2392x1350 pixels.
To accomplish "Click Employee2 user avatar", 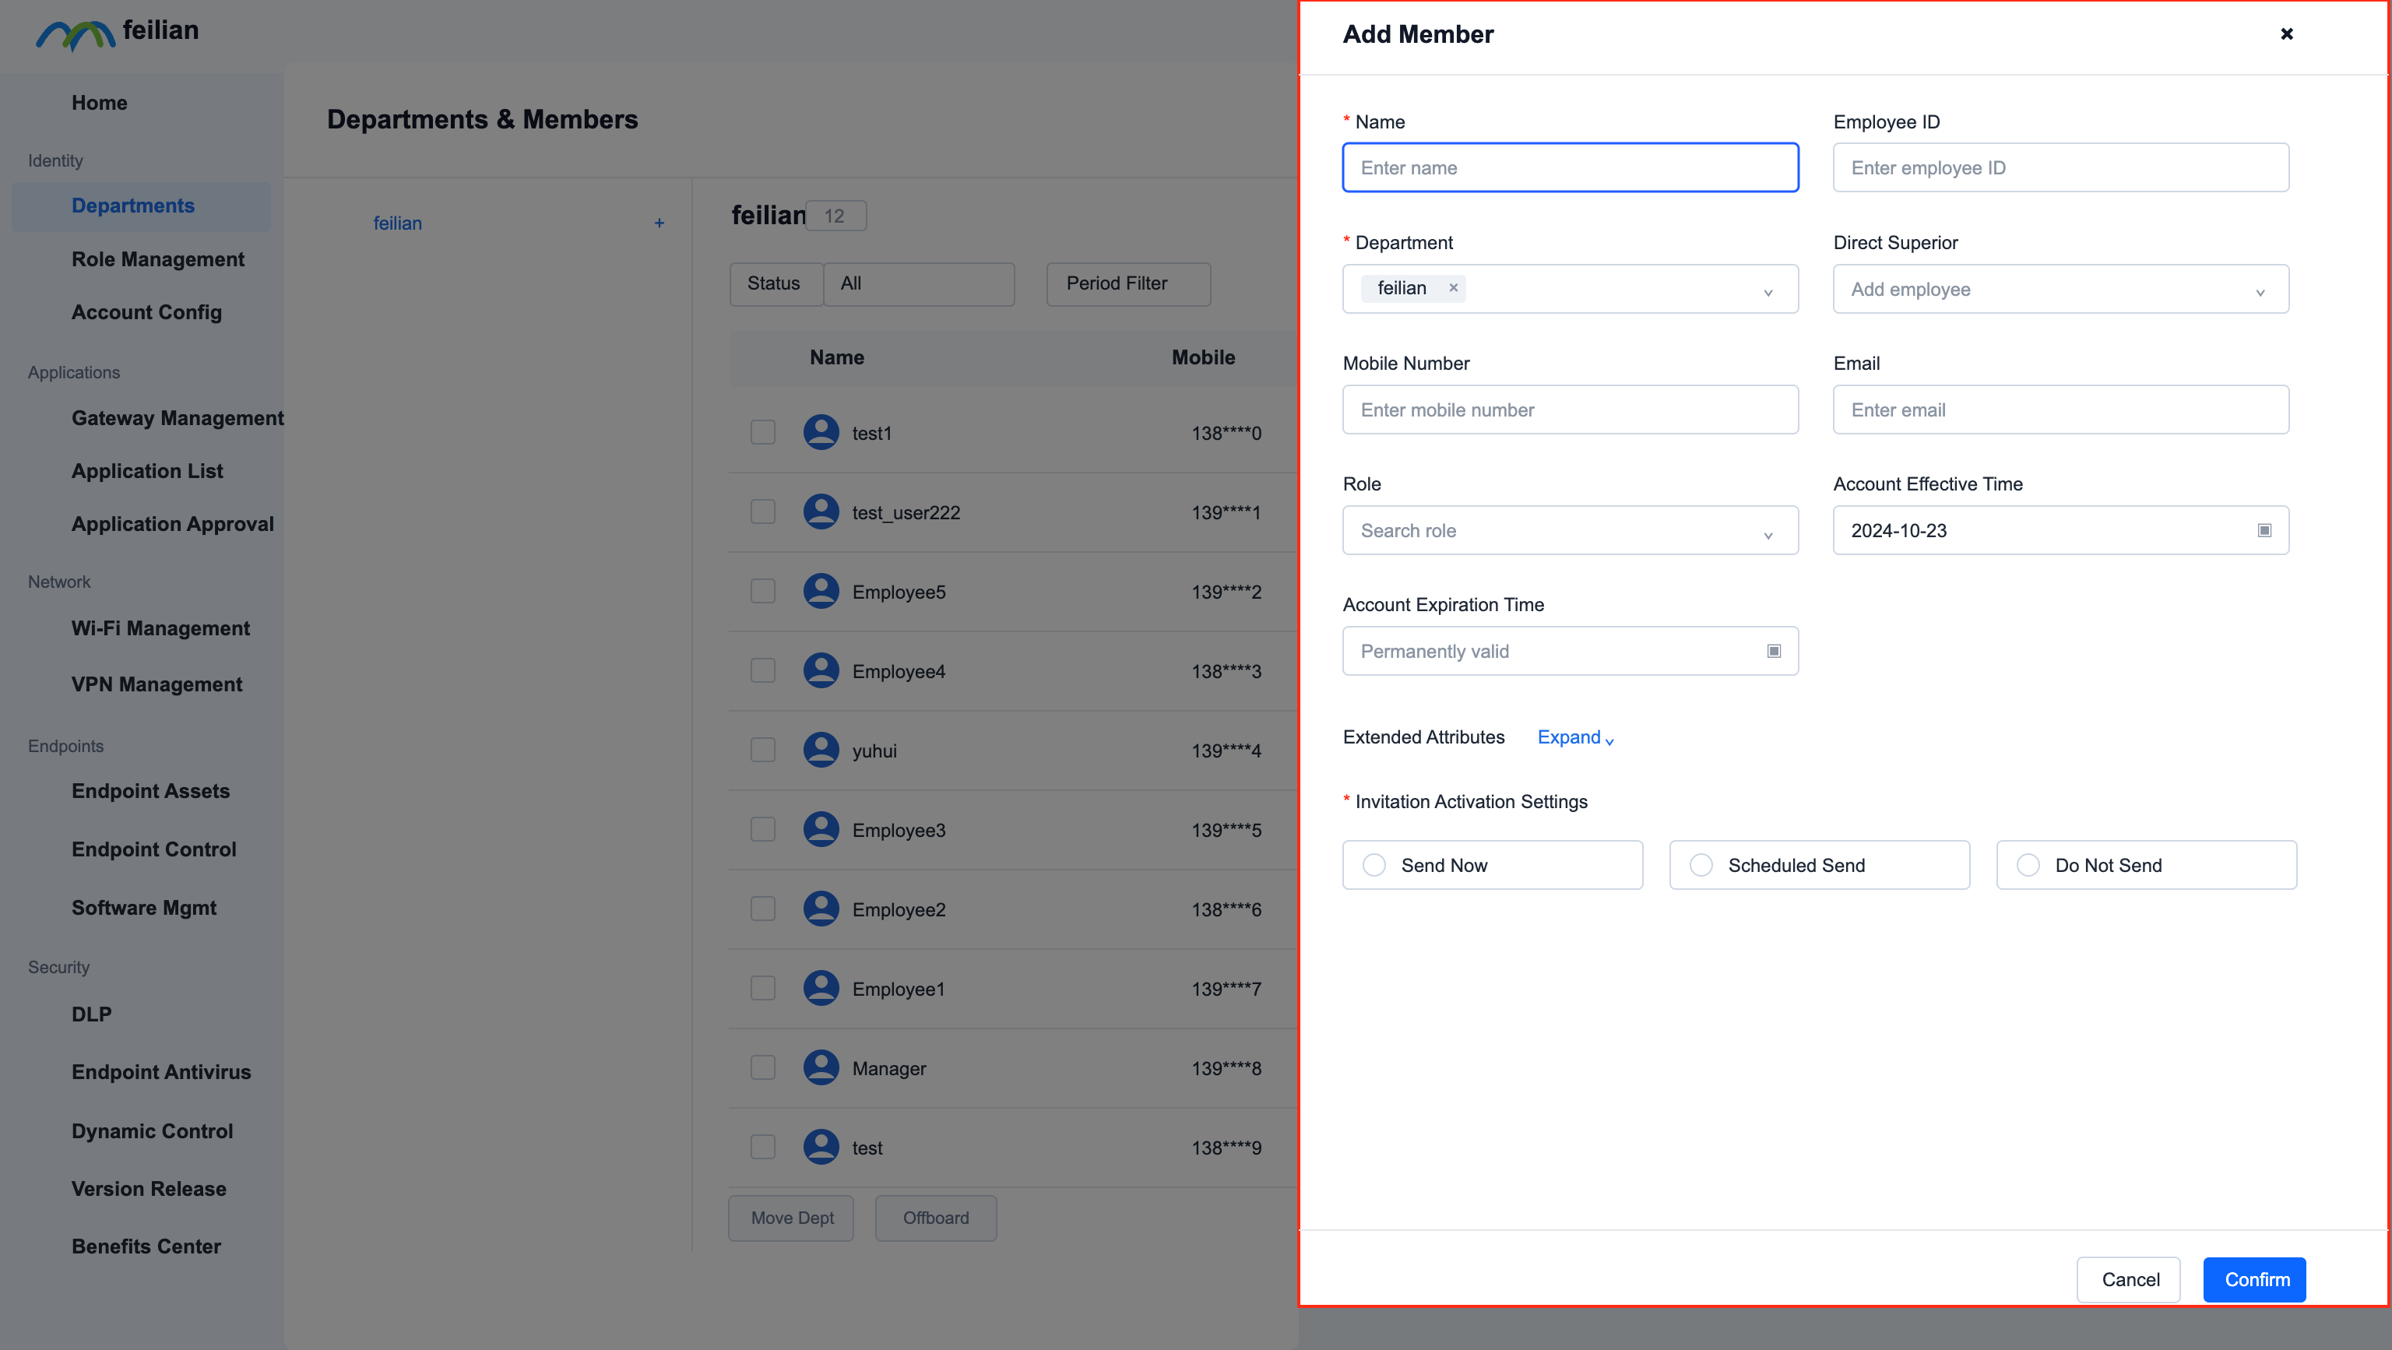I will (821, 909).
